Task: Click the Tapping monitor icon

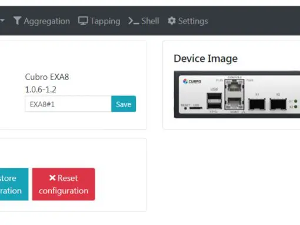Action: [83, 21]
